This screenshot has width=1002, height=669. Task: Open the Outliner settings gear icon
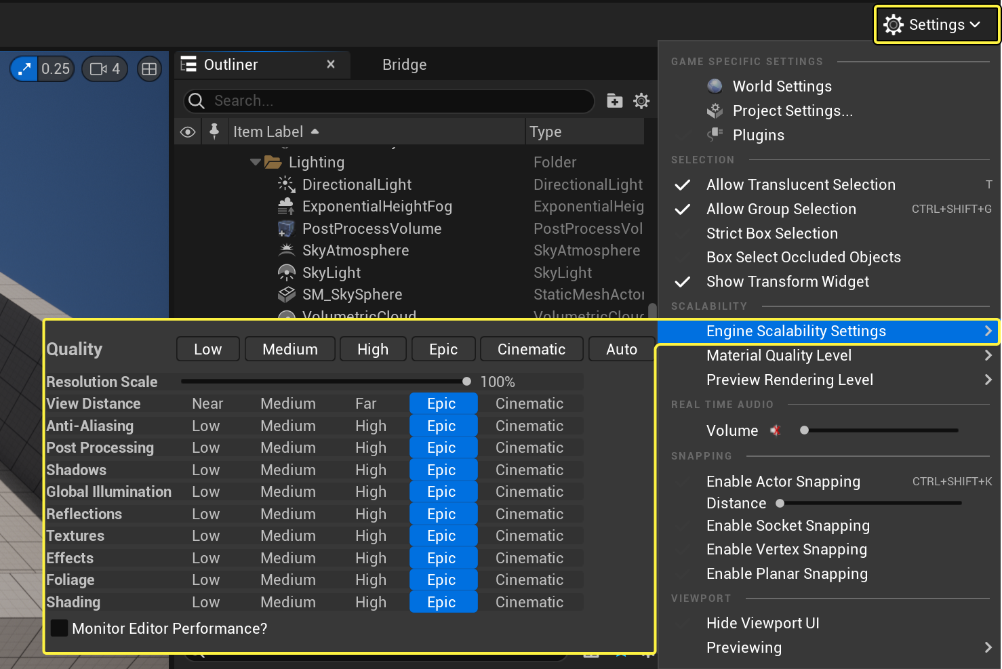point(641,101)
